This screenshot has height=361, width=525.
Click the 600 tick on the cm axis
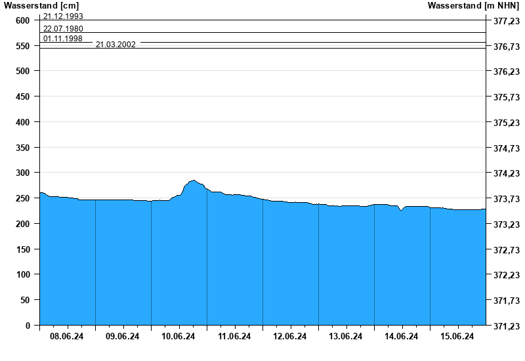pyautogui.click(x=23, y=20)
